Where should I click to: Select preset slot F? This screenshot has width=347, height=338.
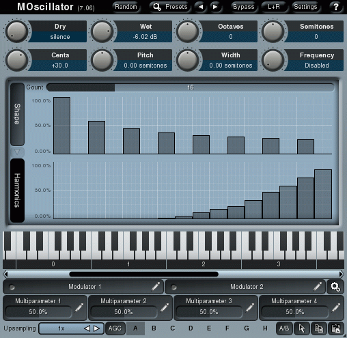pos(227,328)
